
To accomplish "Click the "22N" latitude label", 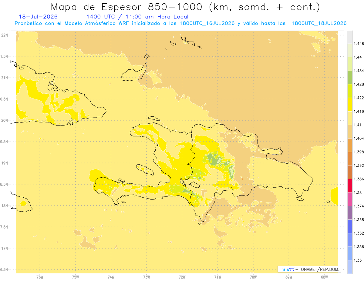I will pyautogui.click(x=5, y=35).
